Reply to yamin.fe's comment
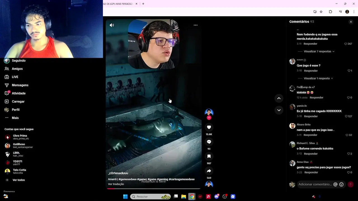 point(311,116)
